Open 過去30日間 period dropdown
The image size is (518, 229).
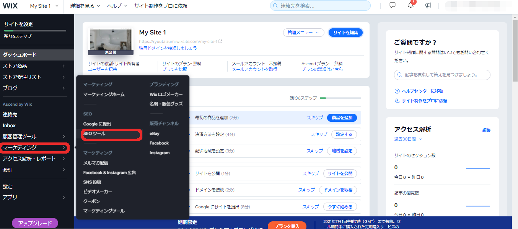click(x=408, y=139)
